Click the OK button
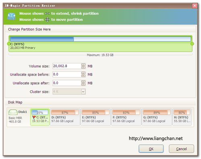The height and width of the screenshot is (159, 201). (x=151, y=149)
